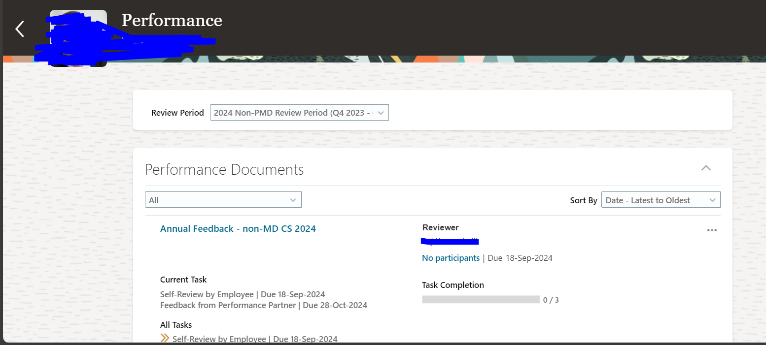This screenshot has width=766, height=345.
Task: Open the ellipsis actions menu for Annual Feedback
Action: tap(712, 230)
